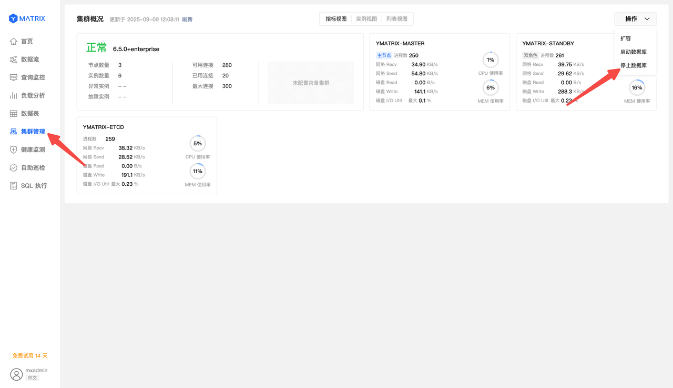Click the 未配置灾备集群 placeholder box

pos(311,83)
